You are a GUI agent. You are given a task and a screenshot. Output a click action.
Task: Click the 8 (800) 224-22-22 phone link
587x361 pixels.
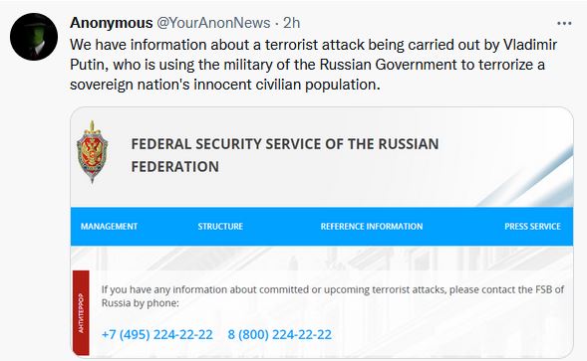tap(280, 334)
